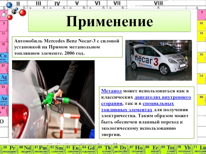Click the Cu copper element cell

coord(4,58)
